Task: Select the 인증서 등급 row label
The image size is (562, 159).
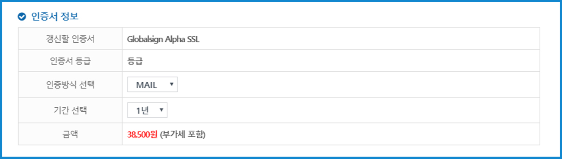Action: [70, 61]
